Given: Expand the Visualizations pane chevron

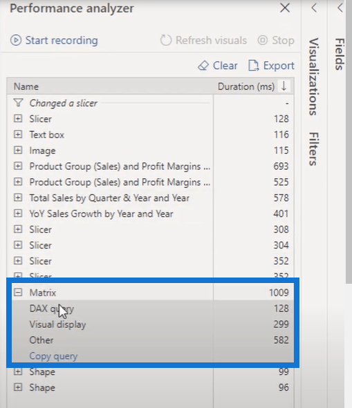Looking at the screenshot, I should (314, 8).
